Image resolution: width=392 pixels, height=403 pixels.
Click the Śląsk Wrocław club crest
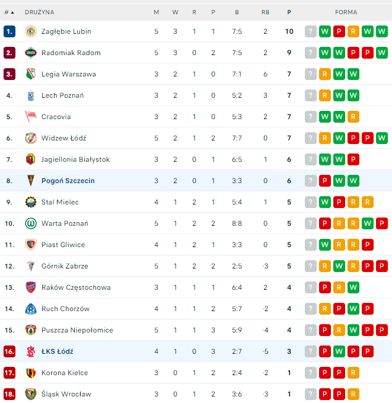(31, 394)
